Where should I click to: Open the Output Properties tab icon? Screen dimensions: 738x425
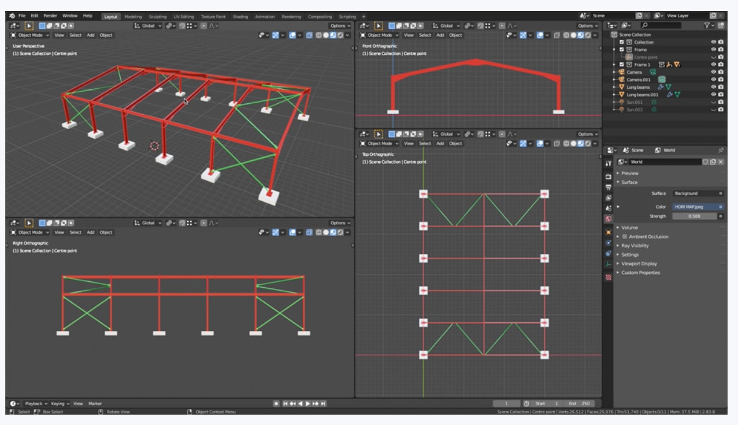[608, 187]
